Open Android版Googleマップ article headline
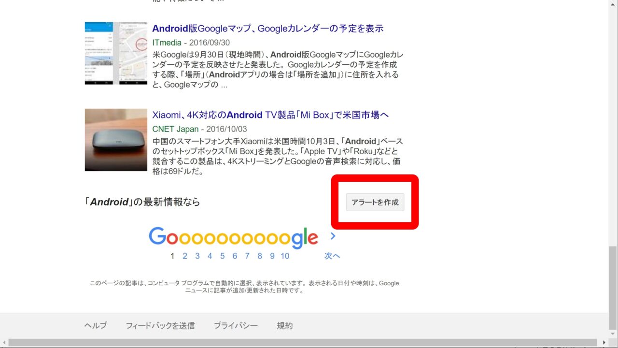The image size is (618, 348). [x=268, y=29]
